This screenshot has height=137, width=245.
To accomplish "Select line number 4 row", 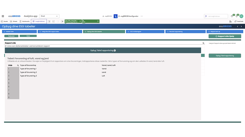I will click(13, 79).
